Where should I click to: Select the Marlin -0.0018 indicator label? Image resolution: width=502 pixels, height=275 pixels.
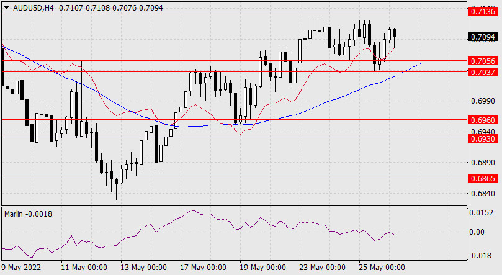pos(28,214)
